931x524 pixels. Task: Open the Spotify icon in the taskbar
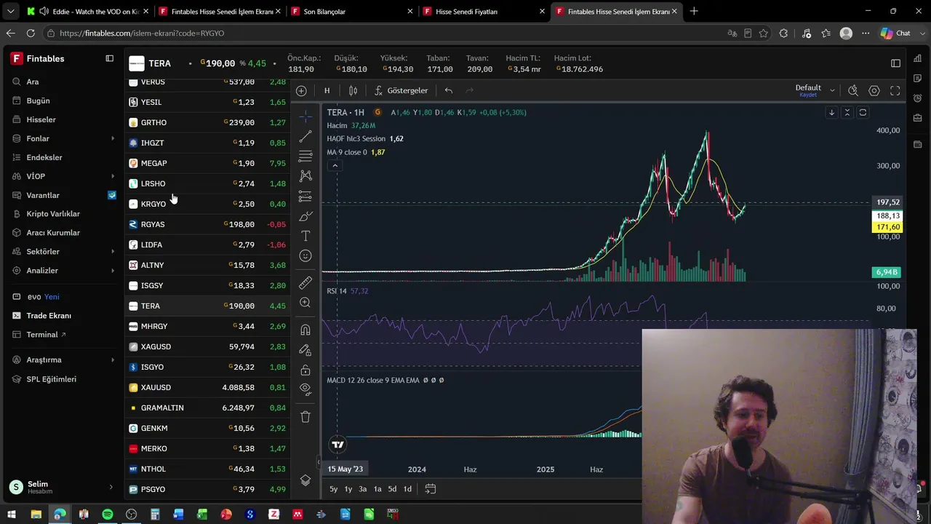(x=107, y=515)
